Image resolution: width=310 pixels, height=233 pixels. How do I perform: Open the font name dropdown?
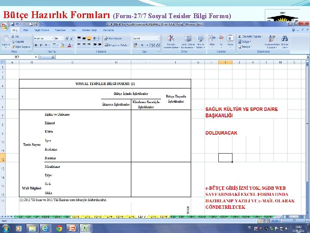pyautogui.click(x=53, y=38)
